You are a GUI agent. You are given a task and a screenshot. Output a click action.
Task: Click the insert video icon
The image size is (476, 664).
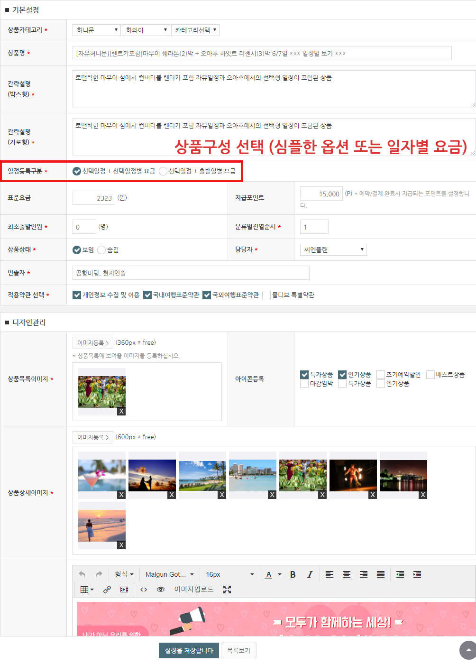[124, 590]
